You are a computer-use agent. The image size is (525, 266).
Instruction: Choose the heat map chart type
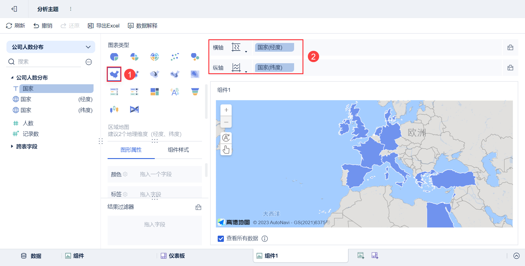[175, 74]
